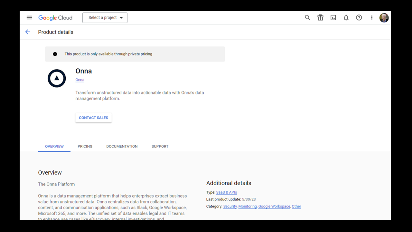The image size is (412, 232).
Task: Activate the Cloud Shell terminal icon
Action: point(333,18)
